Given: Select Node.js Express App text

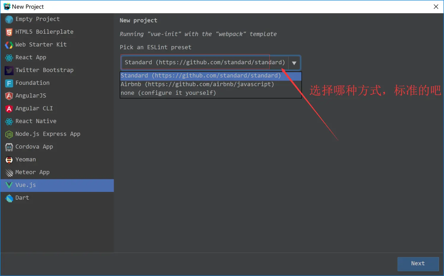Looking at the screenshot, I should point(48,134).
